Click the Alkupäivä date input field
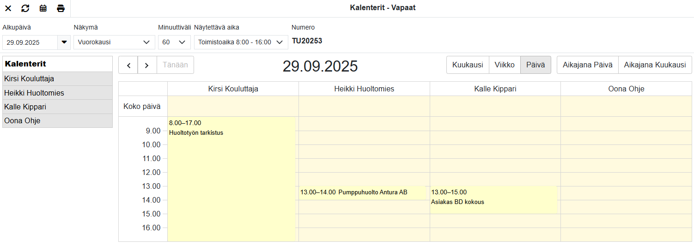 tap(30, 42)
